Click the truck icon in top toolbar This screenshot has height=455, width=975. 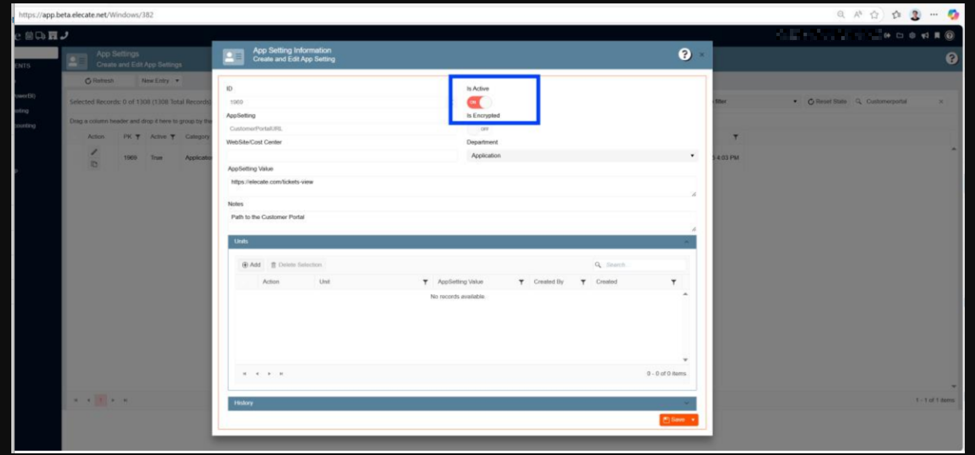[x=41, y=36]
